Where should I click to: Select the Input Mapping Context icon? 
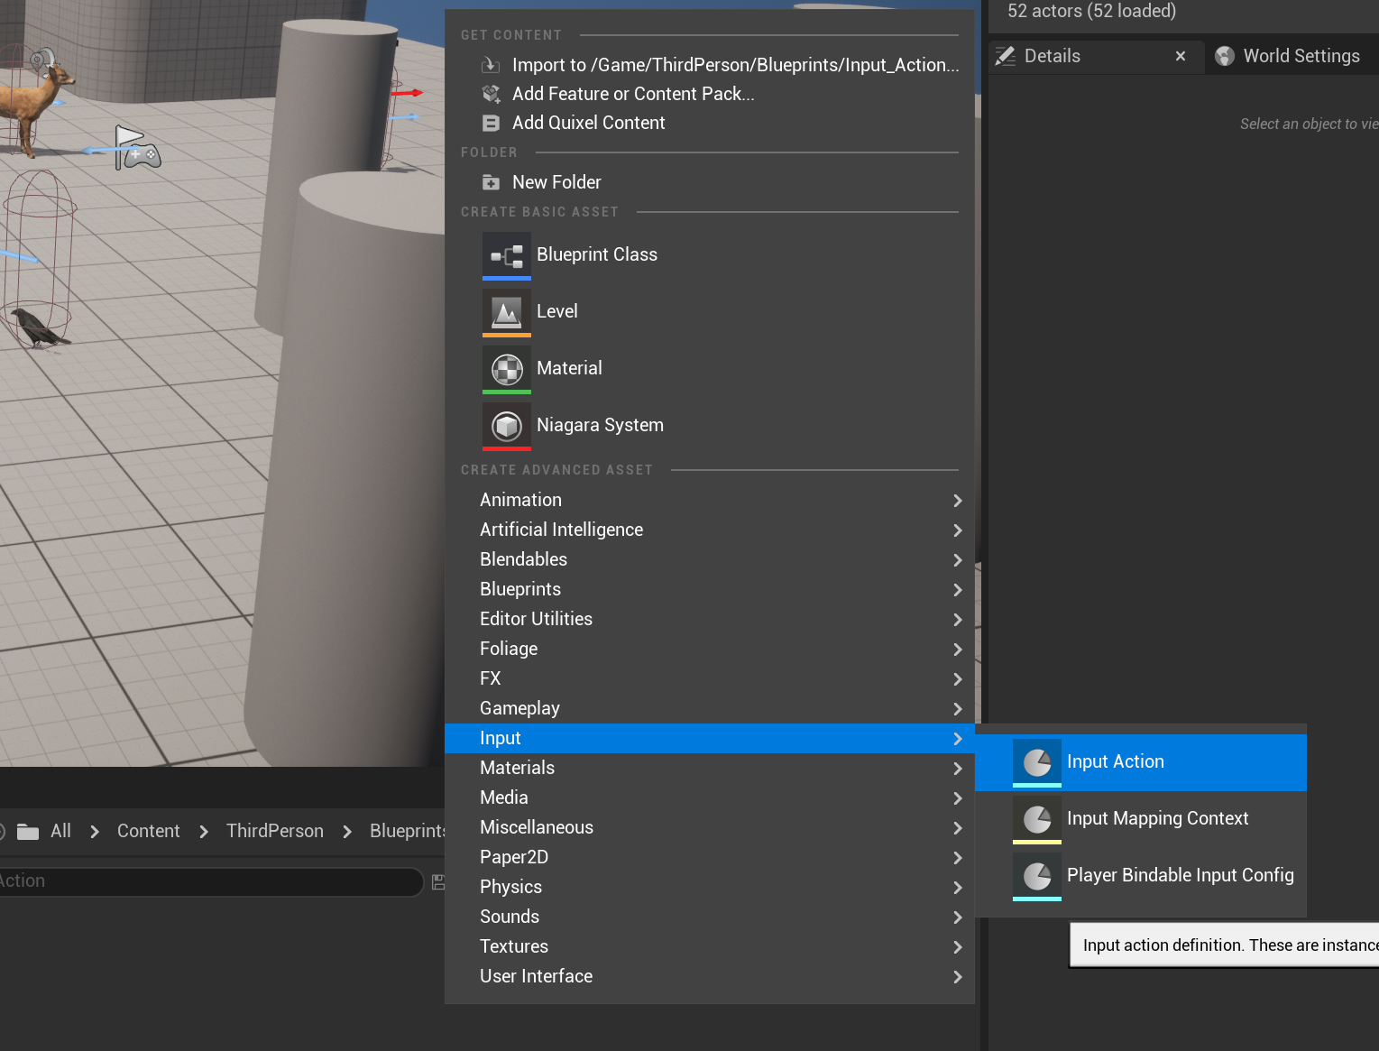pos(1036,819)
